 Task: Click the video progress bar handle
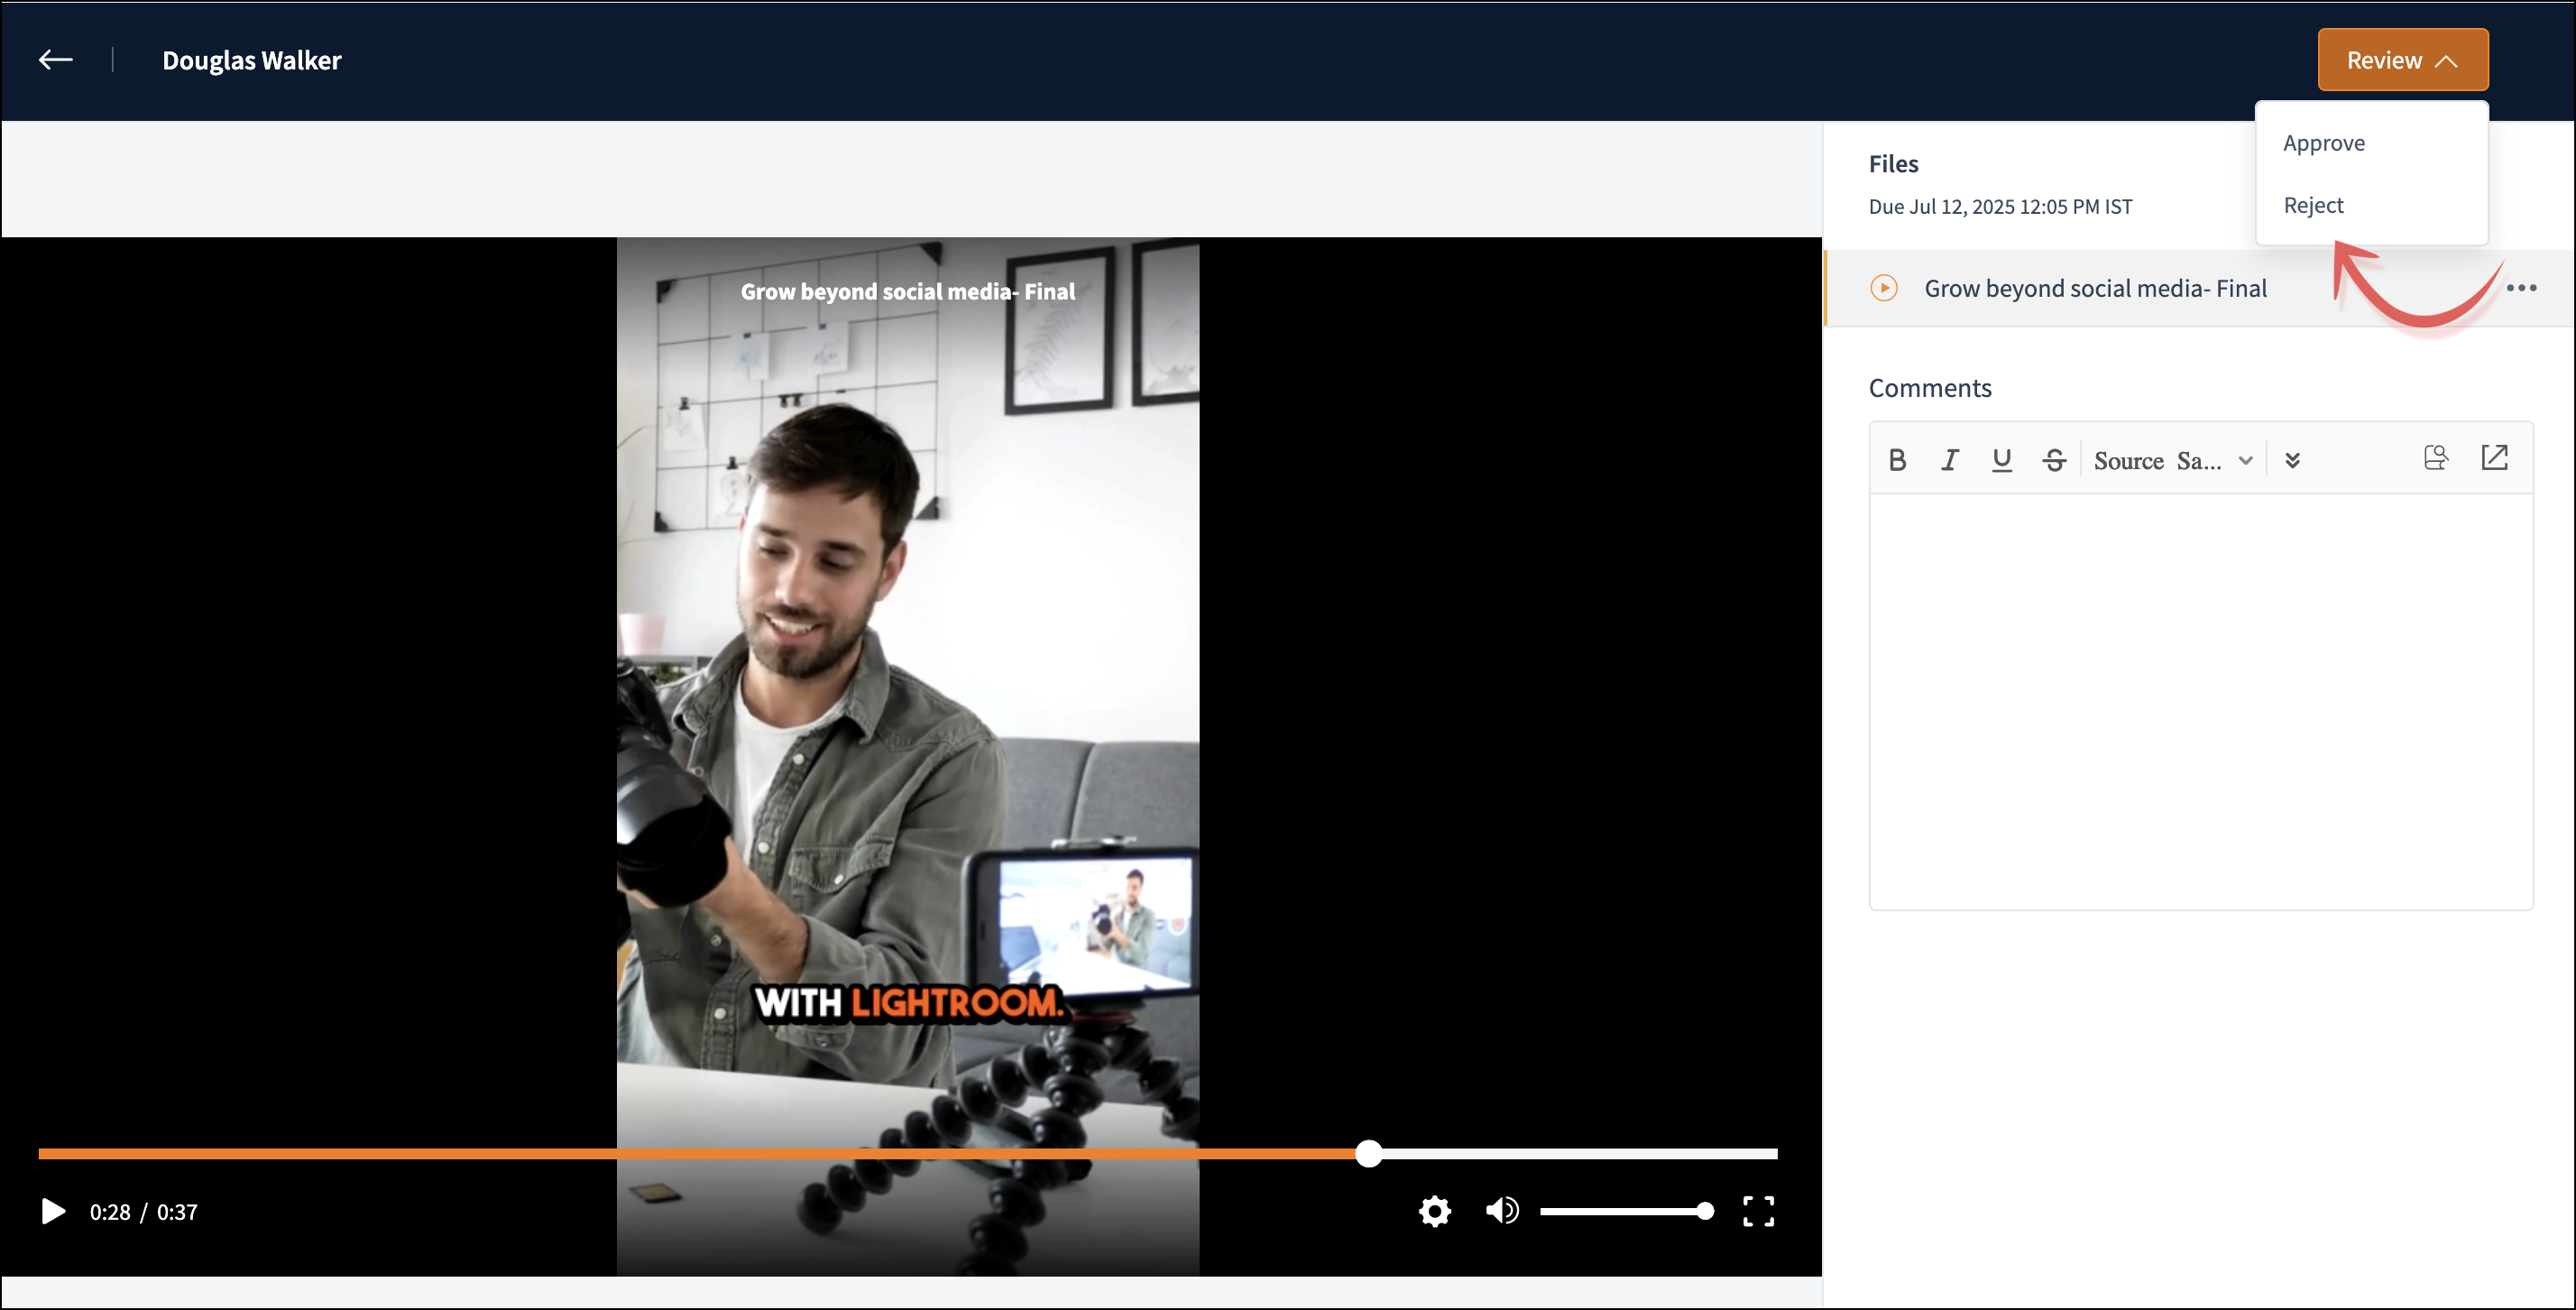click(1368, 1153)
